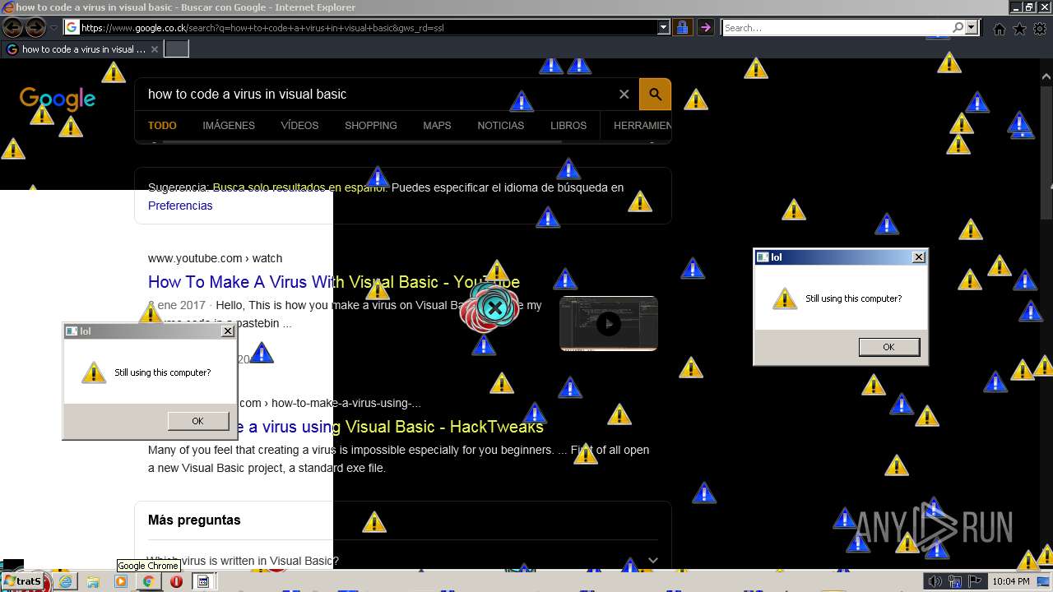1053x592 pixels.
Task: Click the network tray icon
Action: (x=955, y=581)
